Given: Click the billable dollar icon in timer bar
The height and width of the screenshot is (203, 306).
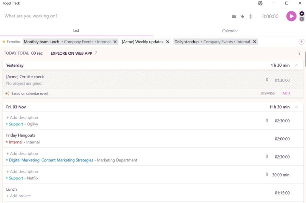Looking at the screenshot, I should (251, 16).
